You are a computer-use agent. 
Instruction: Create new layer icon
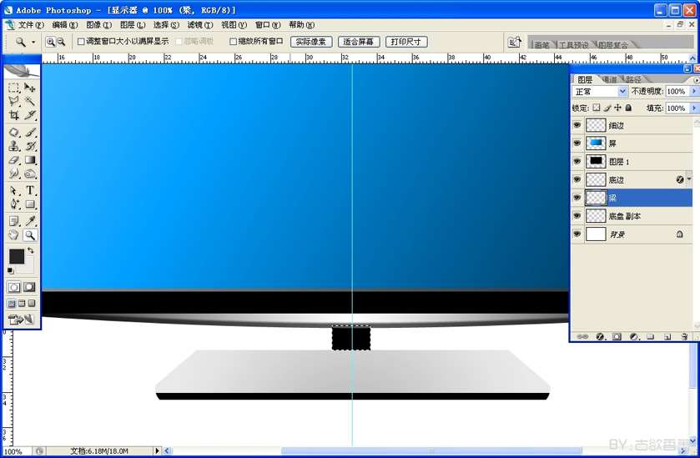tap(667, 336)
